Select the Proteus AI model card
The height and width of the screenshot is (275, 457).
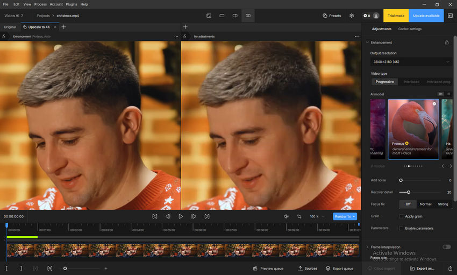click(x=413, y=129)
